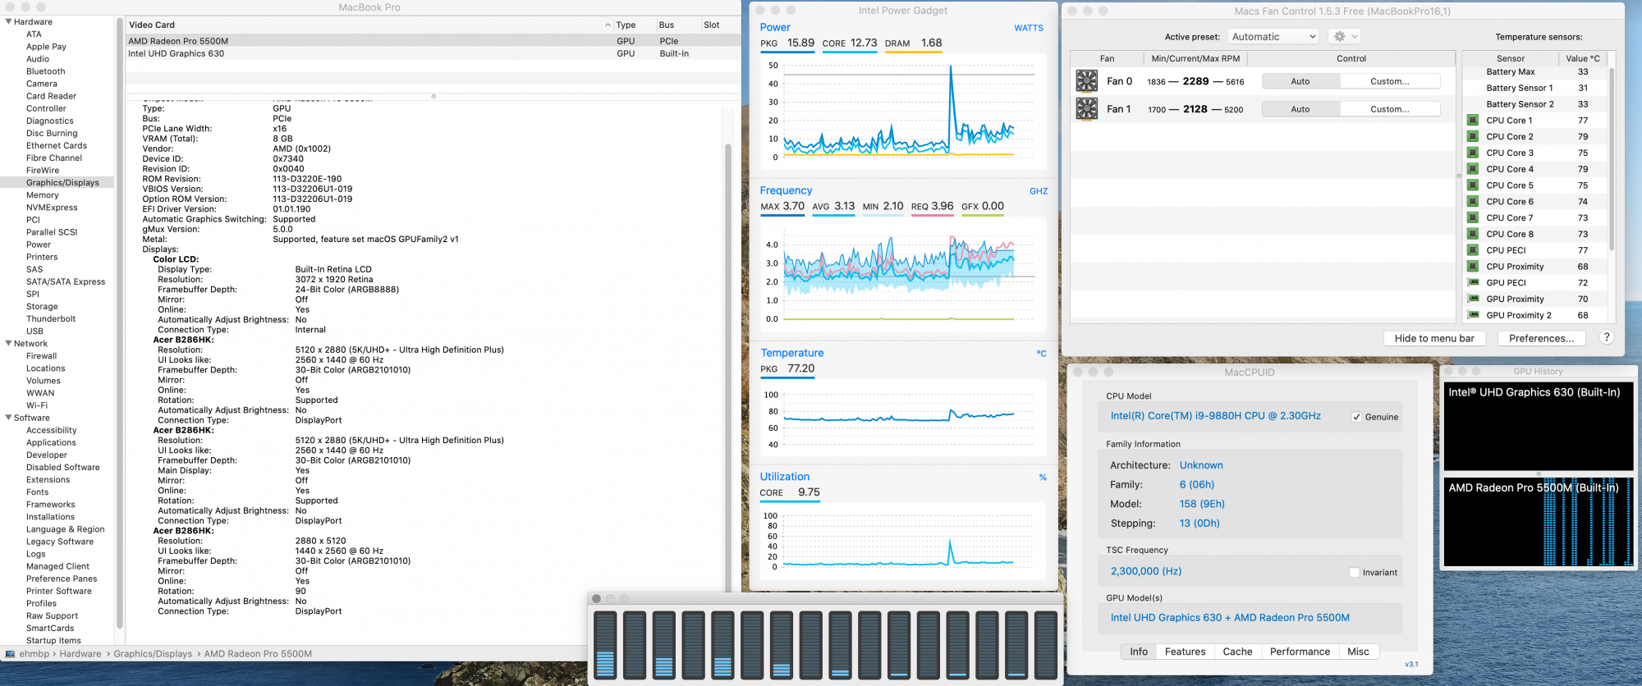Open the Active preset Automatic dropdown
The width and height of the screenshot is (1642, 686).
tap(1273, 36)
